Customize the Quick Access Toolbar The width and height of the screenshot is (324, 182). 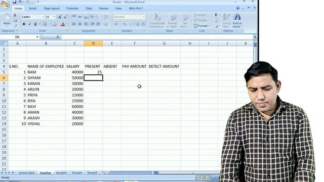pos(38,2)
